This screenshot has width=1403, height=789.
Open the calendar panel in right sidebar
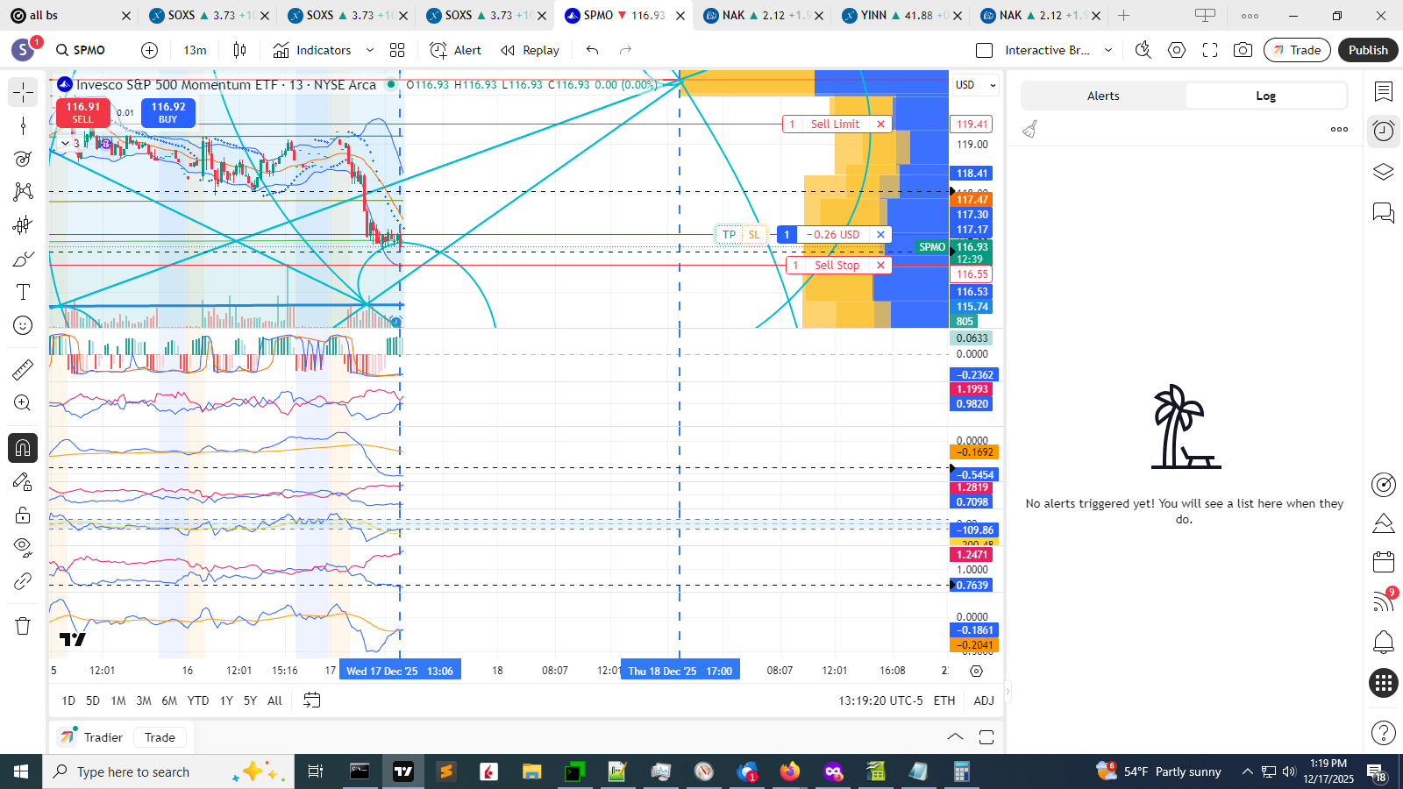pyautogui.click(x=1384, y=562)
